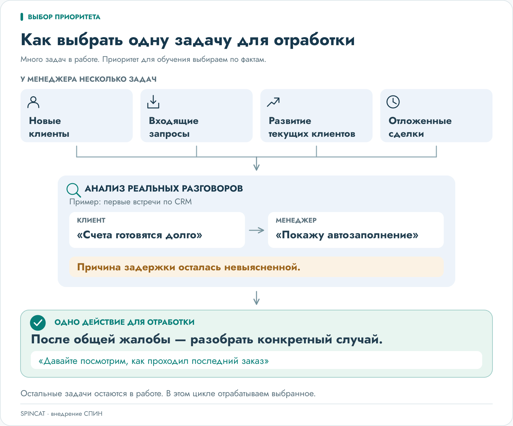Click the manager quote «Покажу автозаполнение»
Viewport: 513px width, 426px height.
point(347,235)
